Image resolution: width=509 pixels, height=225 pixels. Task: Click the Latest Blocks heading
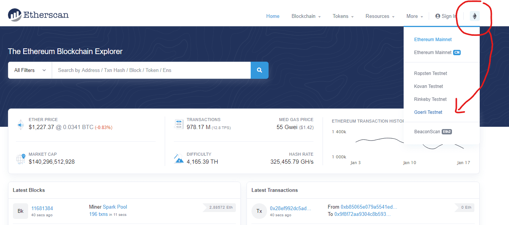[x=29, y=190]
